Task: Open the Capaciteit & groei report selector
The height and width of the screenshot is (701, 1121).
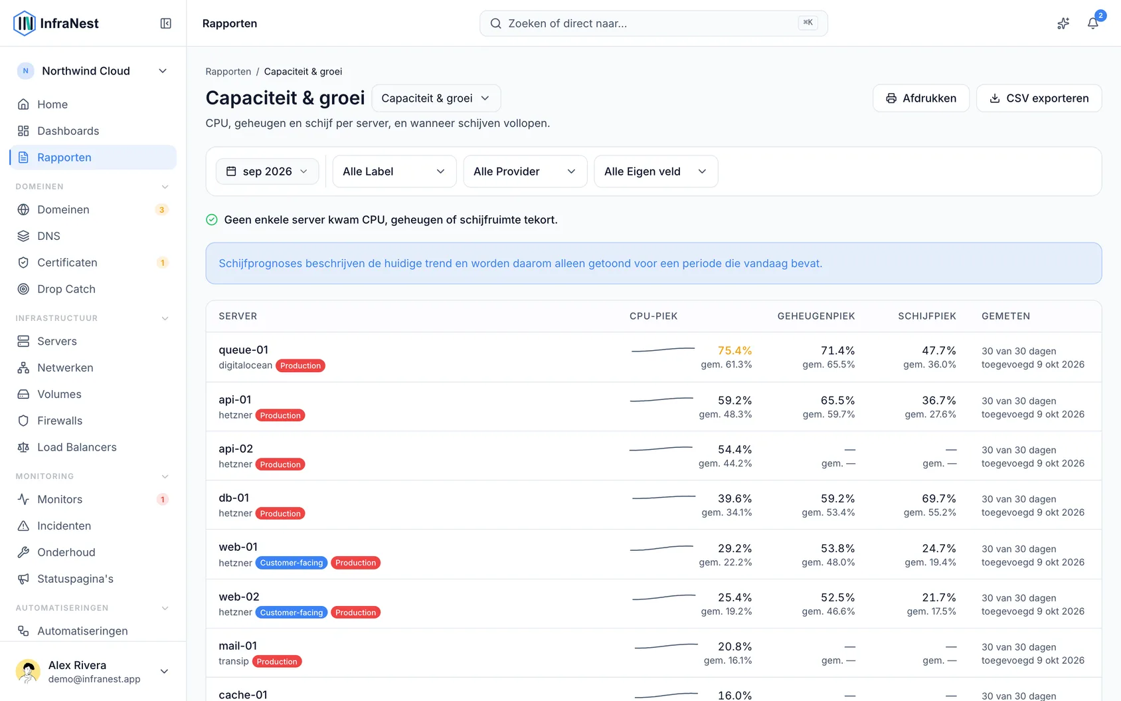Action: [436, 98]
